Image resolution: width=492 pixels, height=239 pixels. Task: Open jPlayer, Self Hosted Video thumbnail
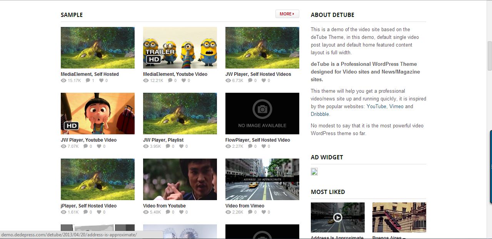pos(98,179)
